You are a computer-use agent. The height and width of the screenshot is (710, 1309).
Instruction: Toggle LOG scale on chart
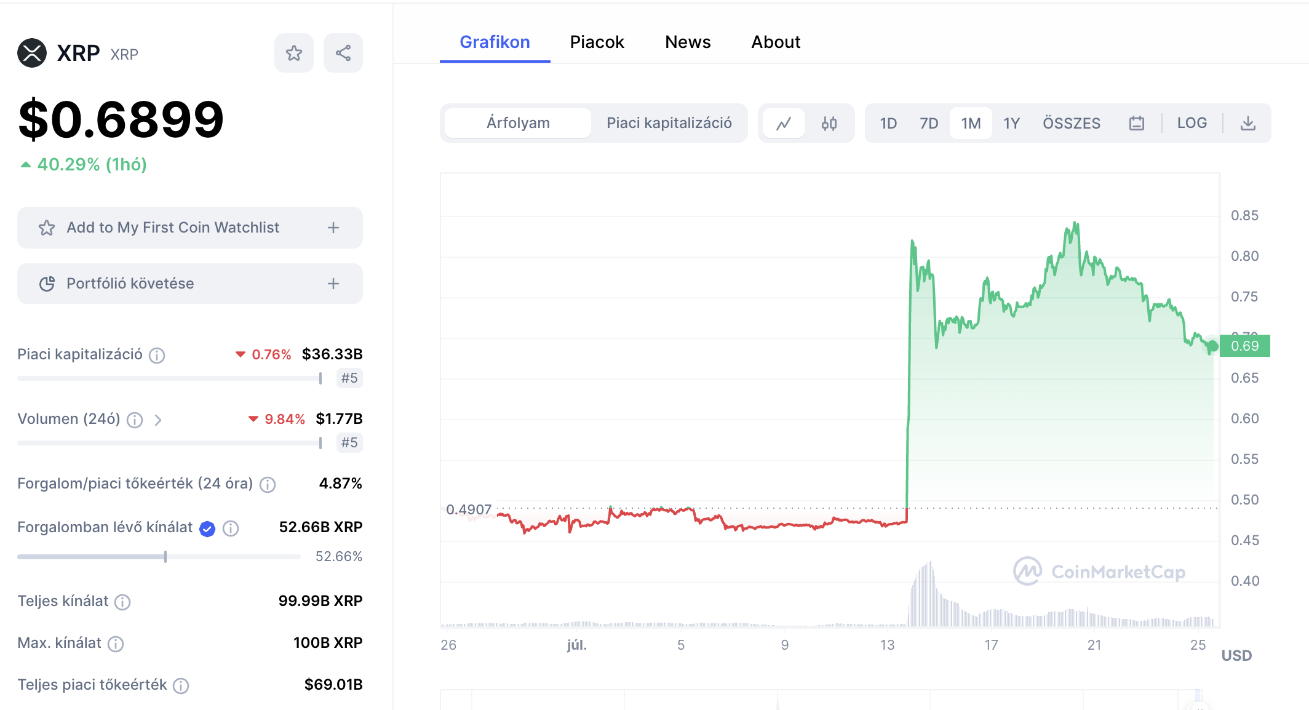[1192, 123]
